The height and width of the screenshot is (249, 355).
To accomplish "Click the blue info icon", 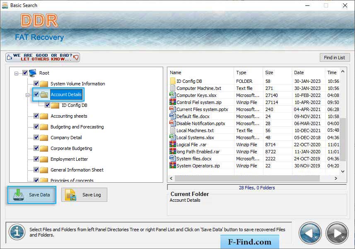I will [x=17, y=232].
